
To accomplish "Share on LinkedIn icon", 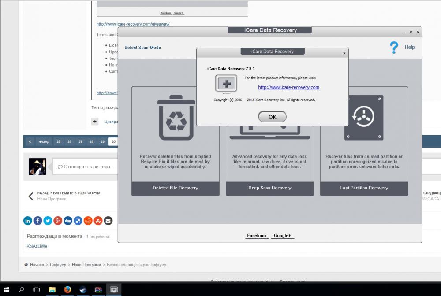I will pyautogui.click(x=27, y=221).
